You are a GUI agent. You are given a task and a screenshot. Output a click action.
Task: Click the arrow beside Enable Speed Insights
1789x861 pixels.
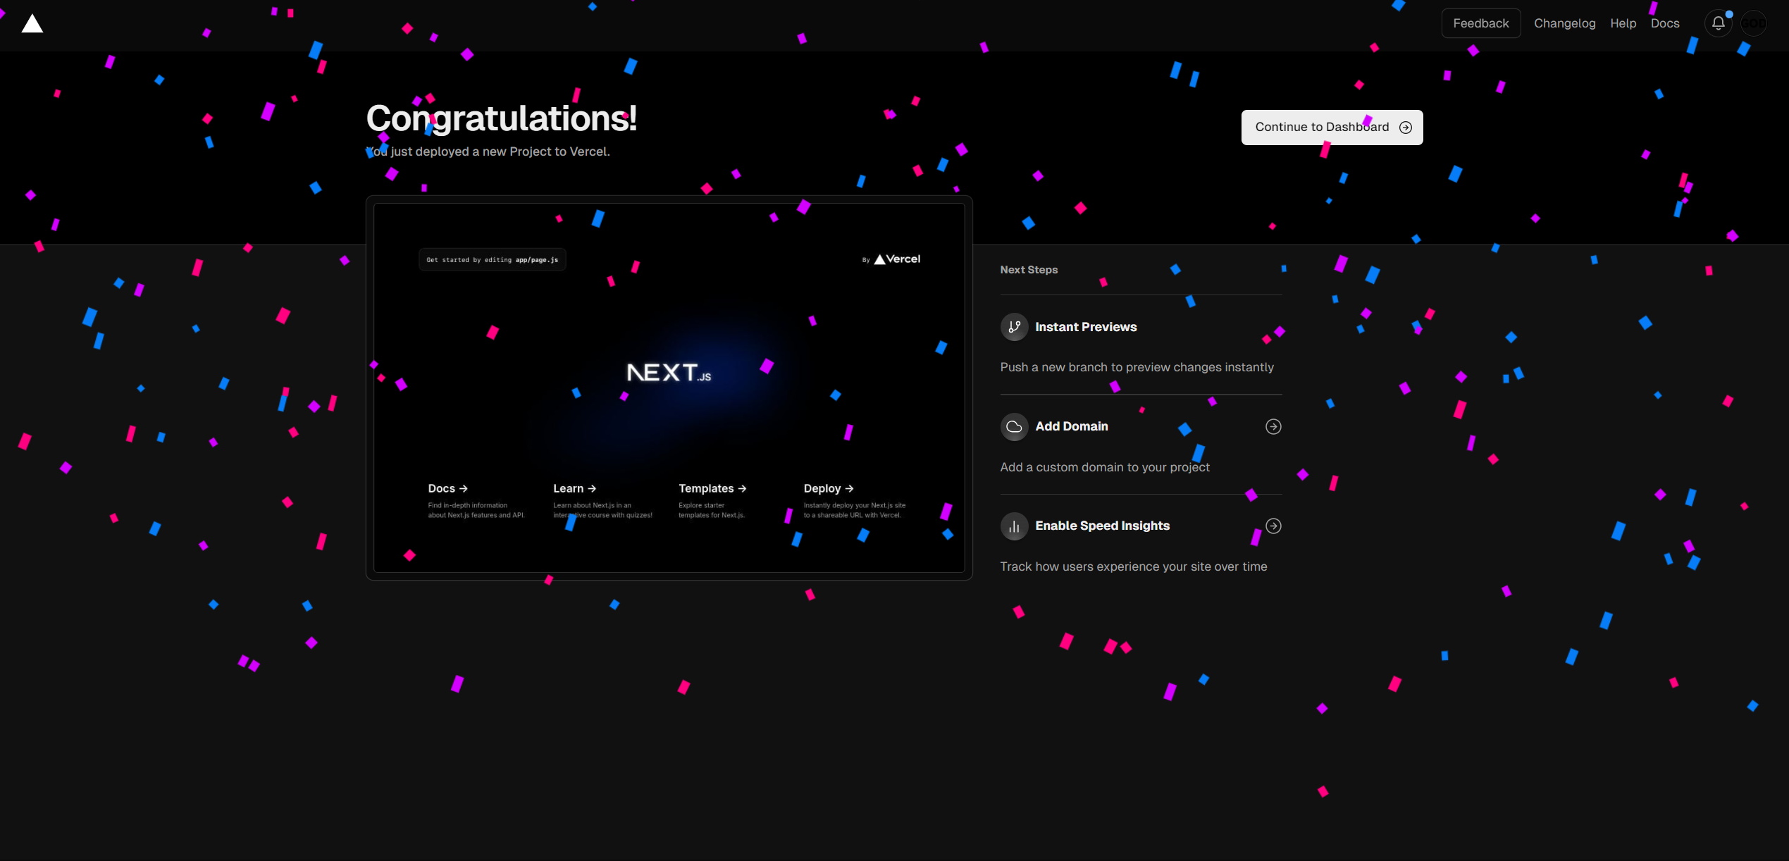[x=1273, y=526]
